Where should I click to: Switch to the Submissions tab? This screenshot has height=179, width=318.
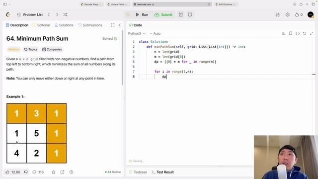pyautogui.click(x=90, y=25)
